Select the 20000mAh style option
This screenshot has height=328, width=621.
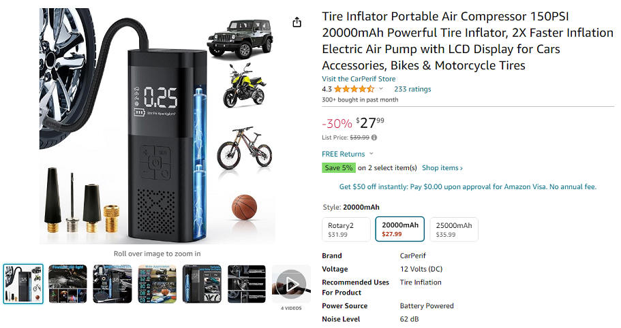399,229
